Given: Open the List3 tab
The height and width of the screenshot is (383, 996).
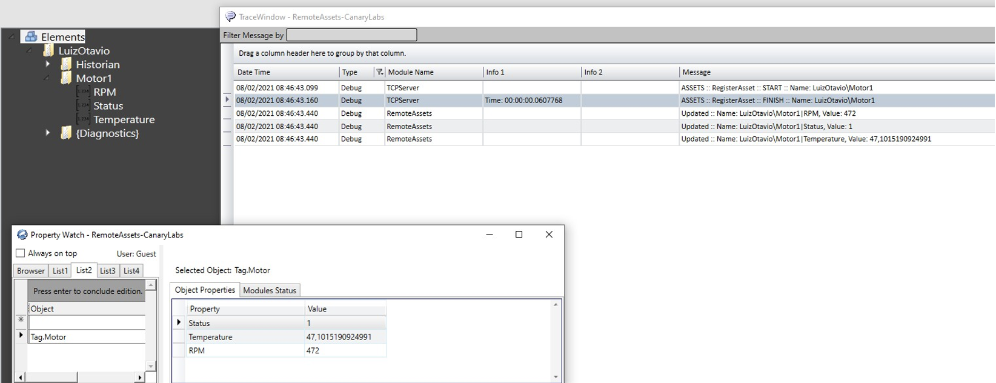Looking at the screenshot, I should pos(108,271).
